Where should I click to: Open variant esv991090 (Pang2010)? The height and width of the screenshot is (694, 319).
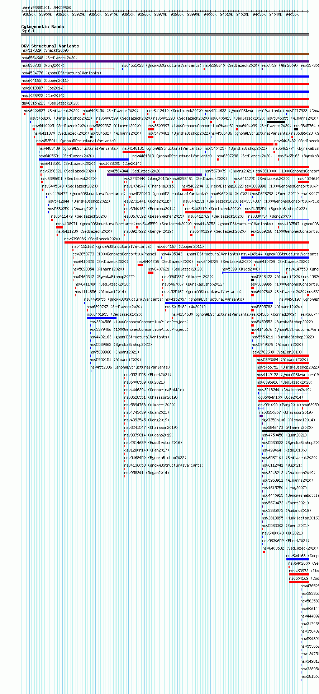coord(280,405)
